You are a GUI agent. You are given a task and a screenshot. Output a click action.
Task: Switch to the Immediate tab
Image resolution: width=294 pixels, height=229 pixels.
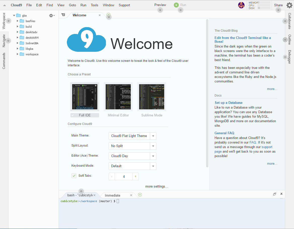112,195
